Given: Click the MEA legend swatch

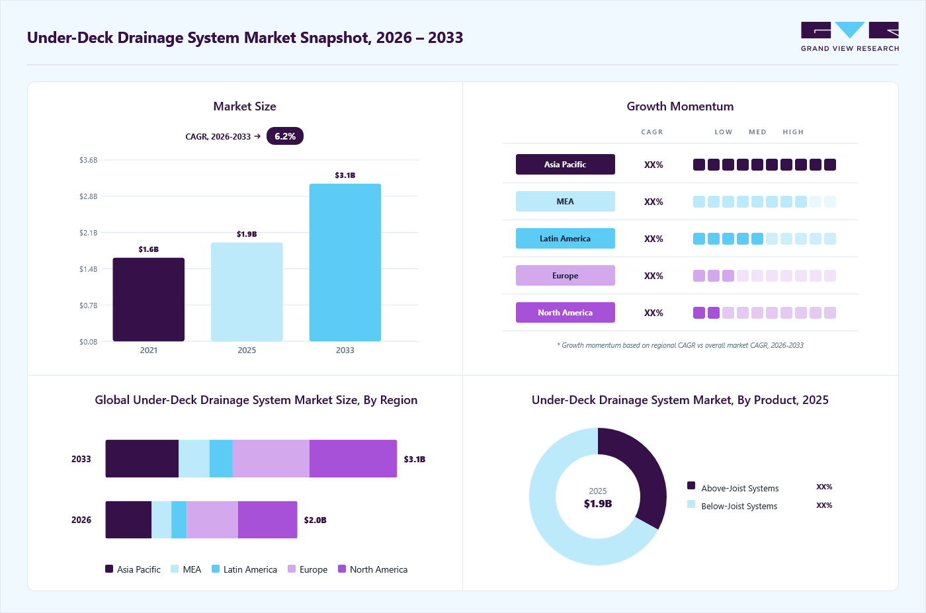Looking at the screenshot, I should point(175,569).
